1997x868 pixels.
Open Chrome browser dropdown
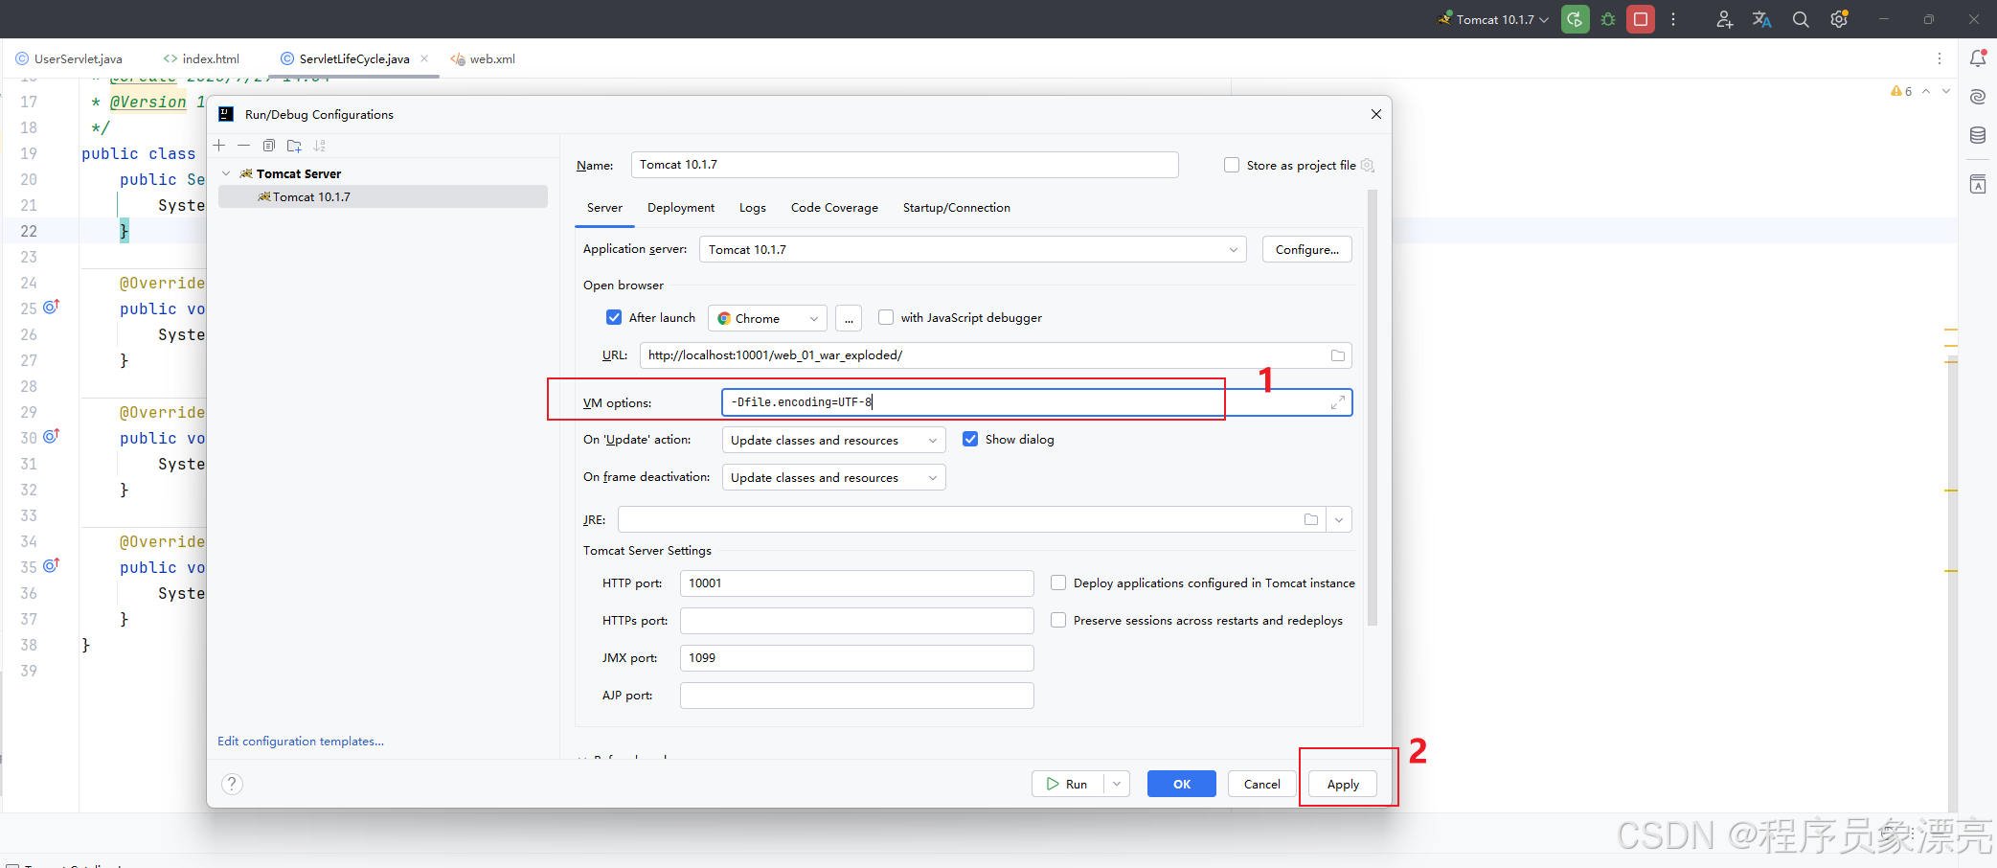pos(766,318)
